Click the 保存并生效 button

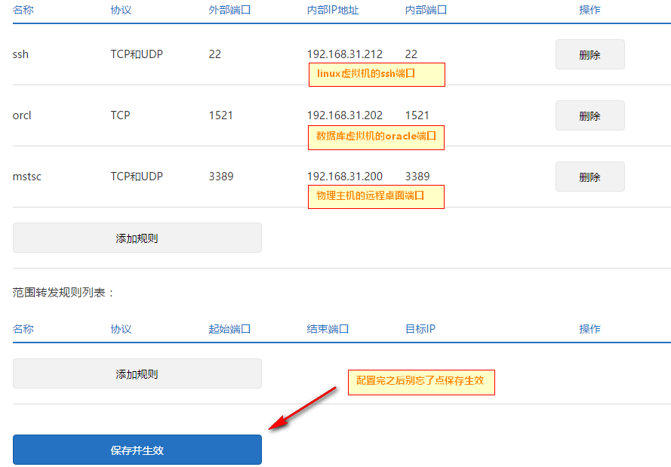coord(137,450)
